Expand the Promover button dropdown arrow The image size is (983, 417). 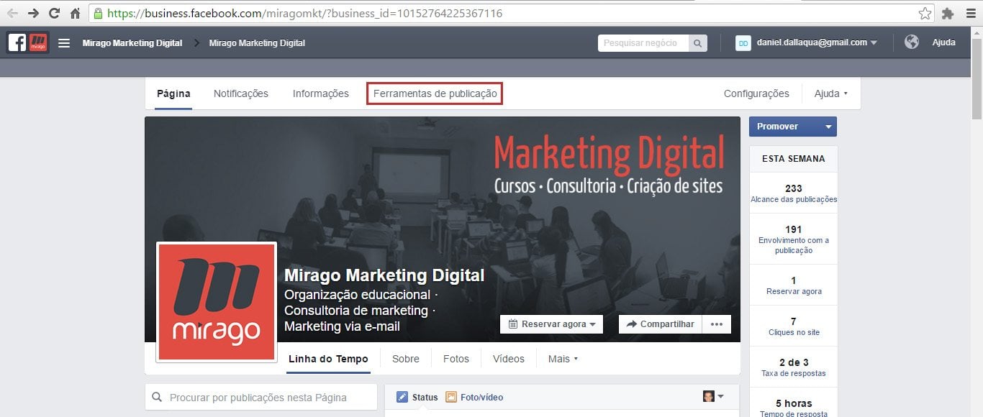point(828,127)
